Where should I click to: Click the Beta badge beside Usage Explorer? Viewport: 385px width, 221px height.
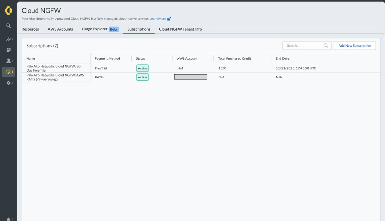tap(114, 29)
